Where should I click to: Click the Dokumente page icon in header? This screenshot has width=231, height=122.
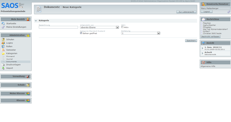click(x=39, y=9)
